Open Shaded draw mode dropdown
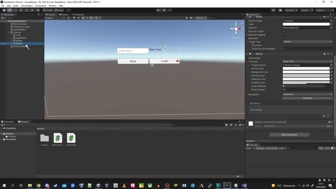336x189 pixels. tap(55, 18)
